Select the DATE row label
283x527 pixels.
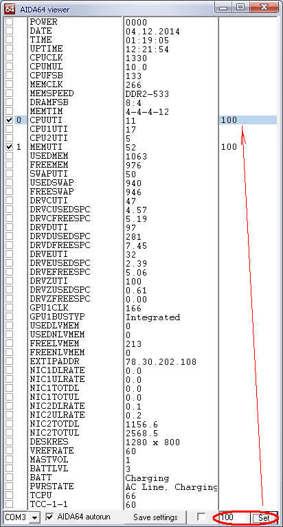coord(41,31)
